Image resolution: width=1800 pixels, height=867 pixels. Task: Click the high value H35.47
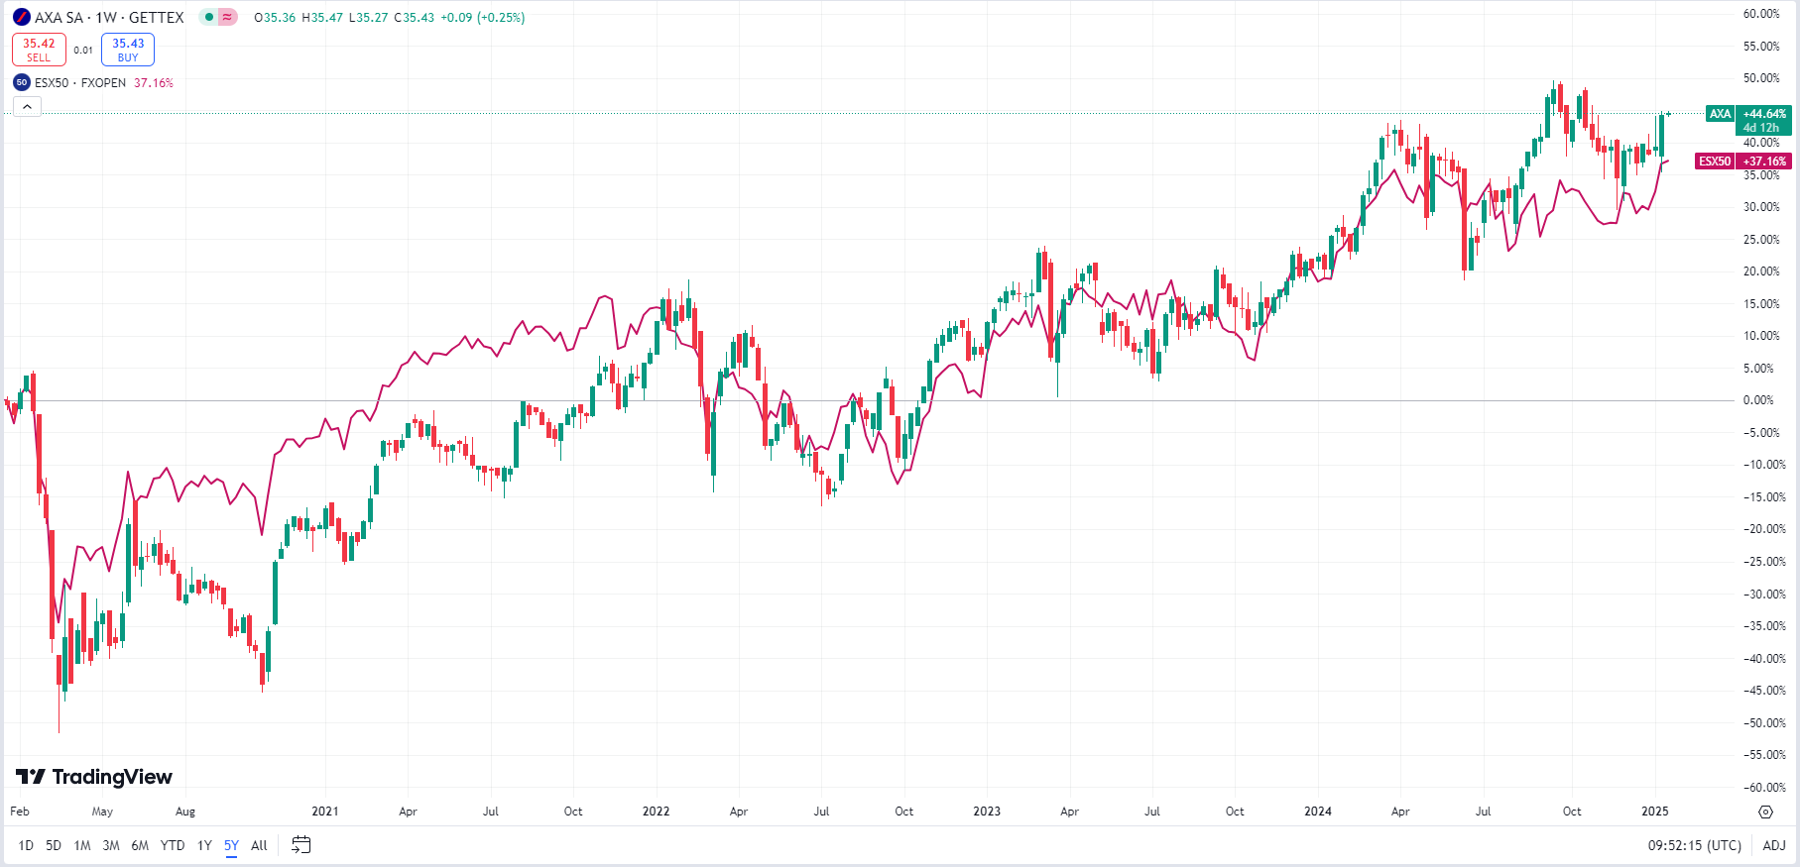tap(322, 17)
